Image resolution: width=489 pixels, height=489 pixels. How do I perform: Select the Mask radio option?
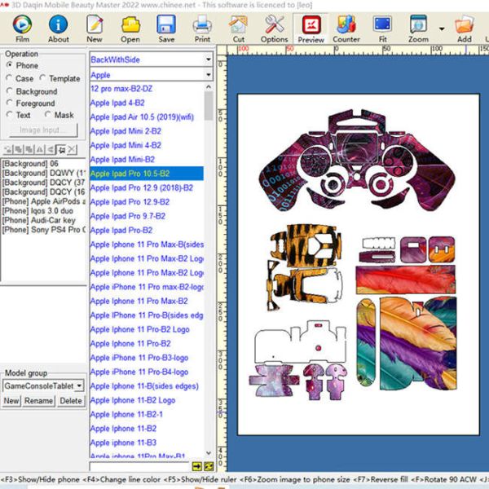(x=48, y=115)
